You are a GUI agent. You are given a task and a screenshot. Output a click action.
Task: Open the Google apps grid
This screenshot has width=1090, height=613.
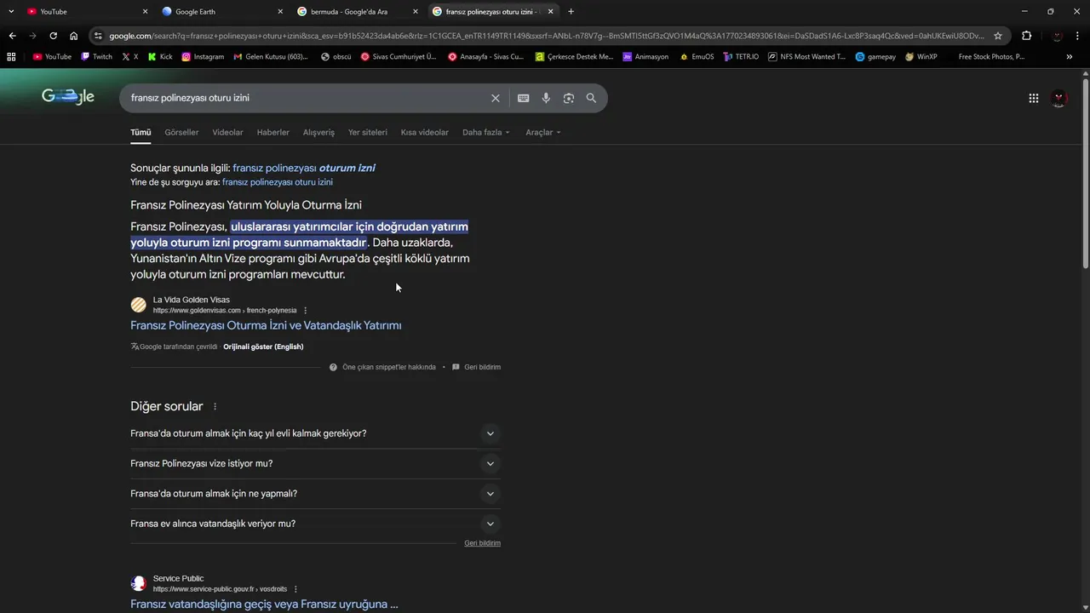[1033, 98]
